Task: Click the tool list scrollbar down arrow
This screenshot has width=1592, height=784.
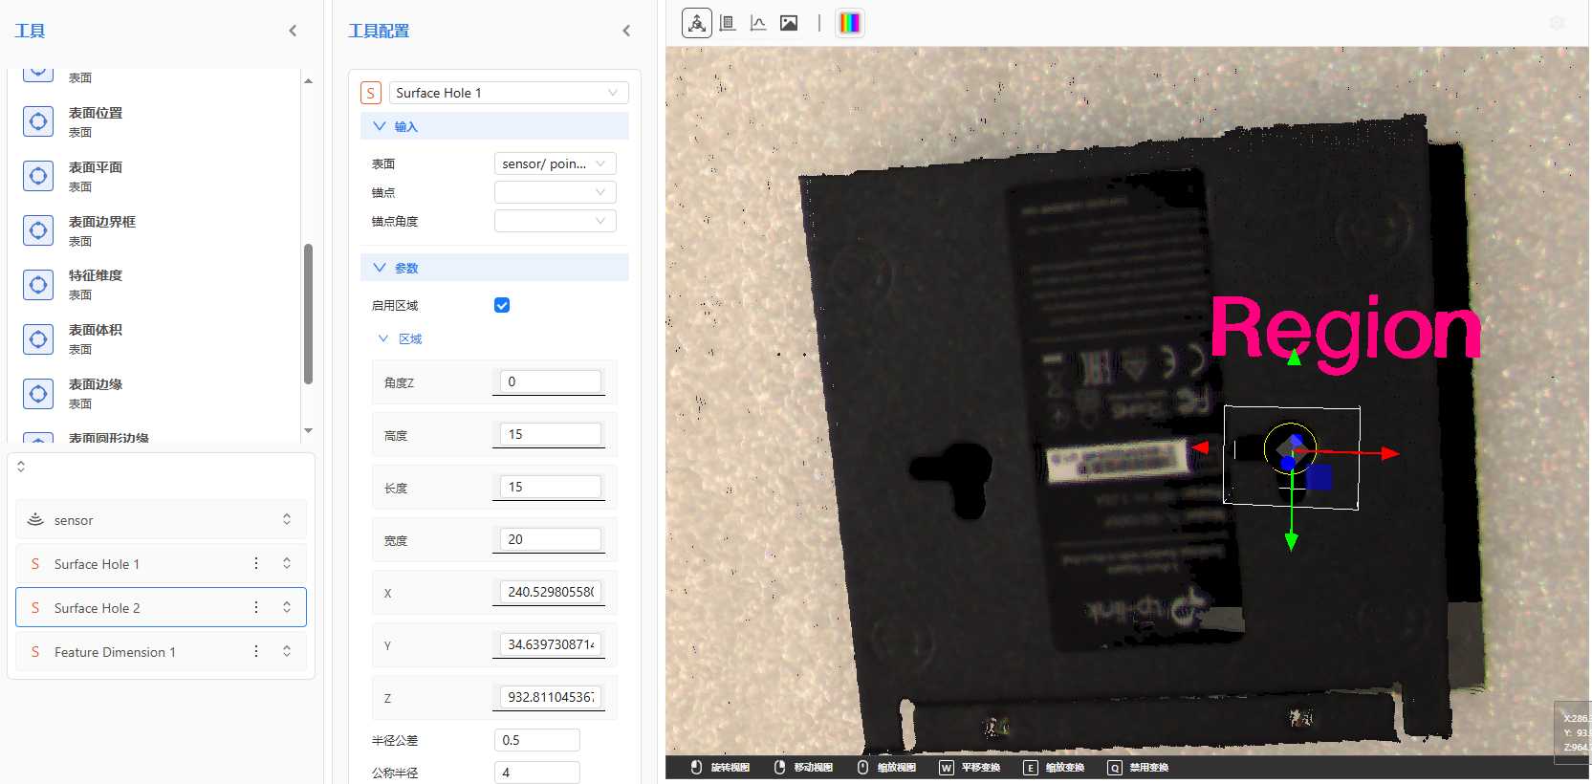Action: [308, 431]
